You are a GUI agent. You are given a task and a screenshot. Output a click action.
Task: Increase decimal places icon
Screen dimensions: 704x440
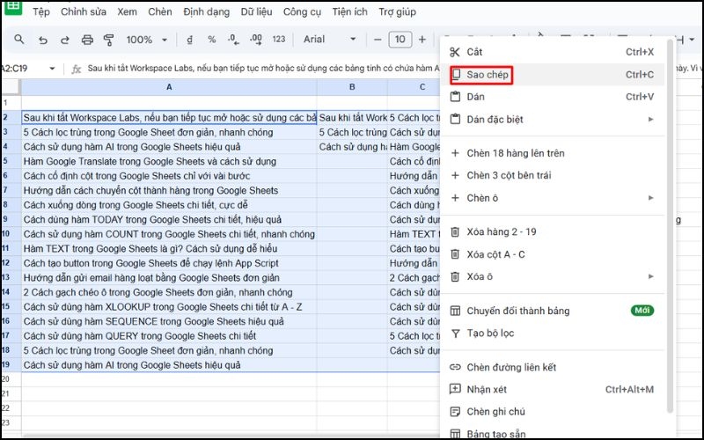click(256, 40)
